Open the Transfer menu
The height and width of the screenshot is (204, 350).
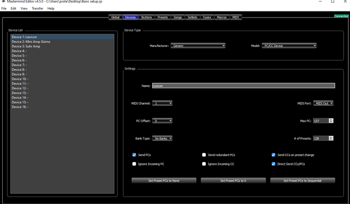tap(37, 9)
